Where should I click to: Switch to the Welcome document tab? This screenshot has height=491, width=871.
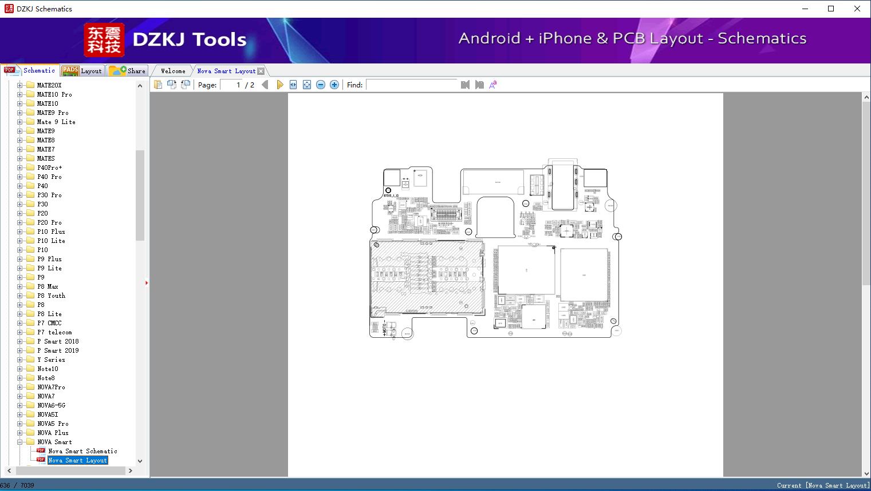point(173,71)
